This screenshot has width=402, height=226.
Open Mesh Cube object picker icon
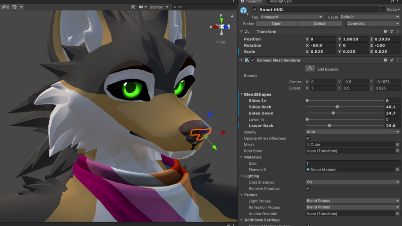[x=397, y=144]
